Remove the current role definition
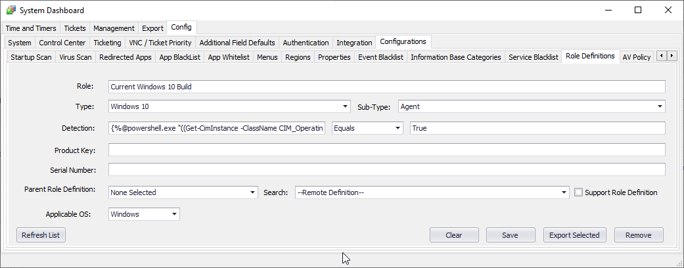This screenshot has width=684, height=268. (x=639, y=235)
